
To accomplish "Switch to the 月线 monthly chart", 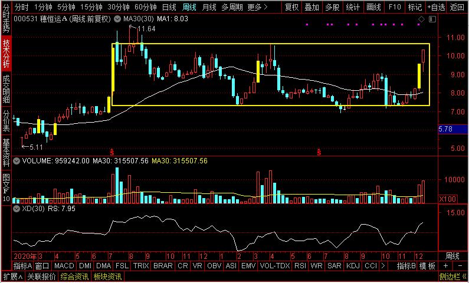I will pos(209,7).
